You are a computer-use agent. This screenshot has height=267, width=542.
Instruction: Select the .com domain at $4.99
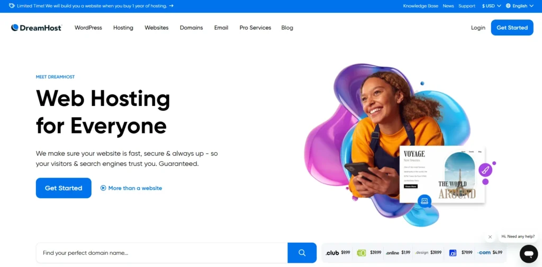490,253
